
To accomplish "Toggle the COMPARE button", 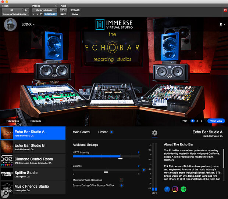I will 50,14.
